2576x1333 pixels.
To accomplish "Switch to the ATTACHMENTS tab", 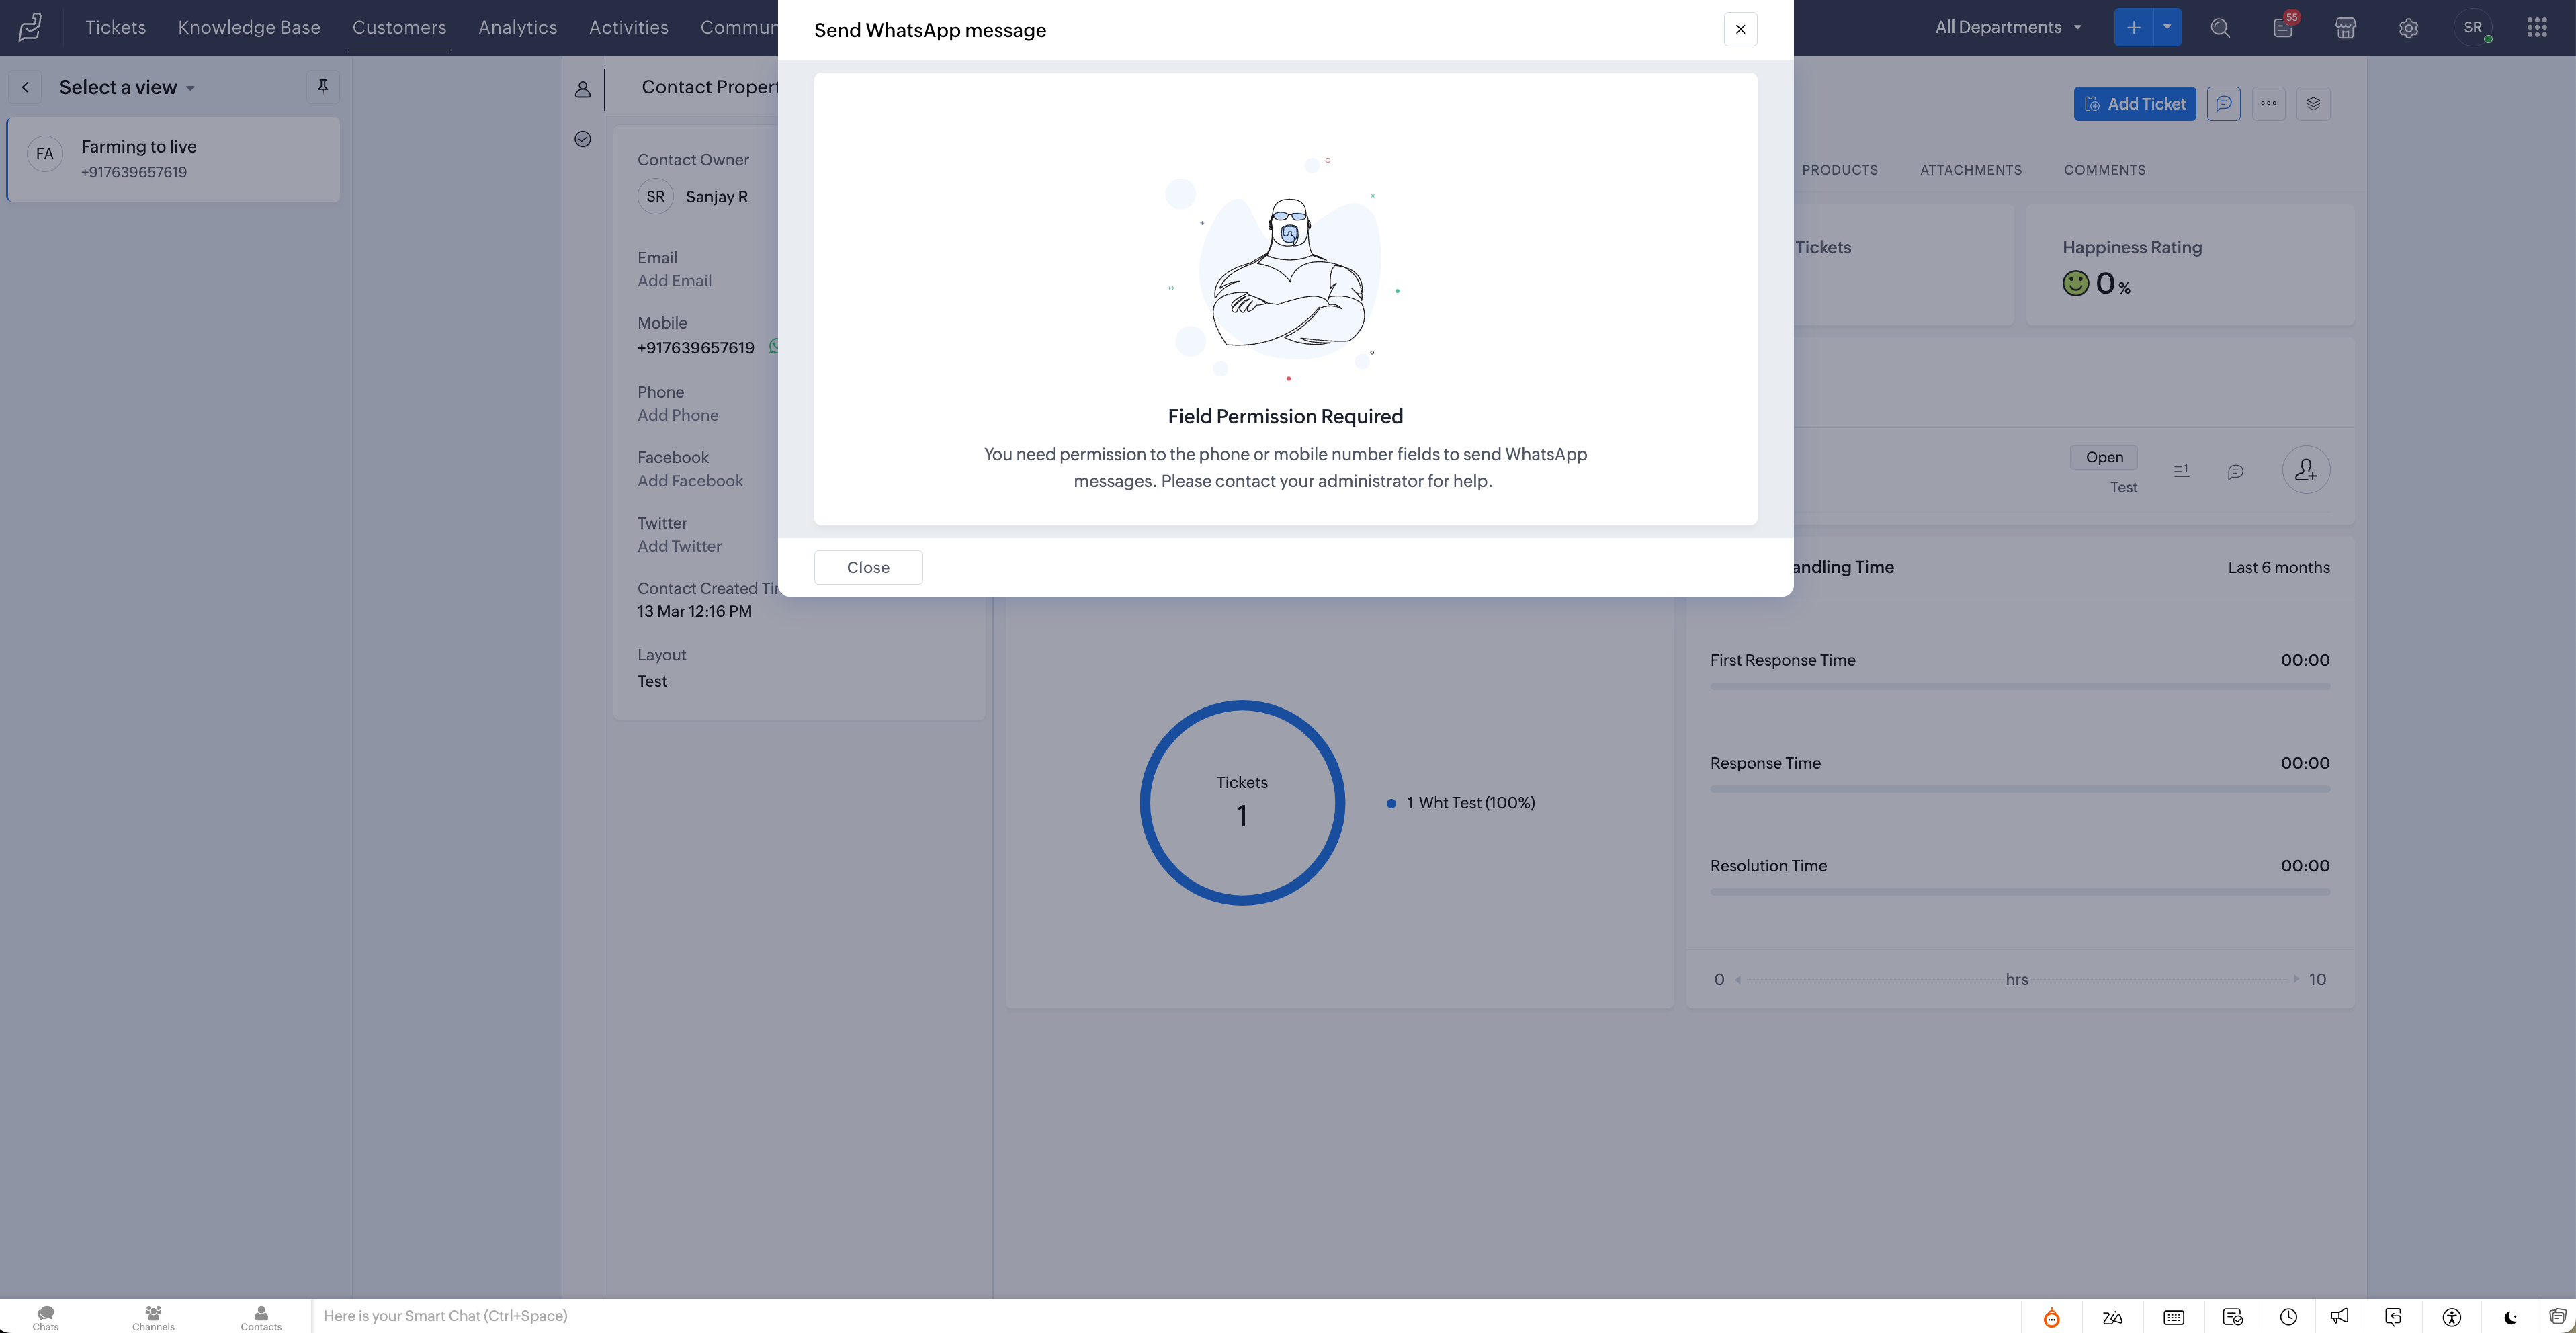I will point(1970,170).
